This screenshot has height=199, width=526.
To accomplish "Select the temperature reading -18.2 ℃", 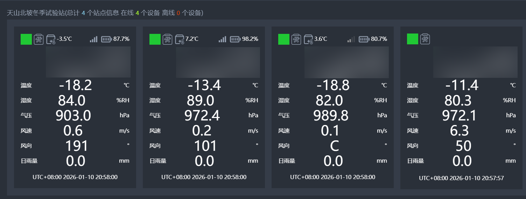I will click(75, 85).
